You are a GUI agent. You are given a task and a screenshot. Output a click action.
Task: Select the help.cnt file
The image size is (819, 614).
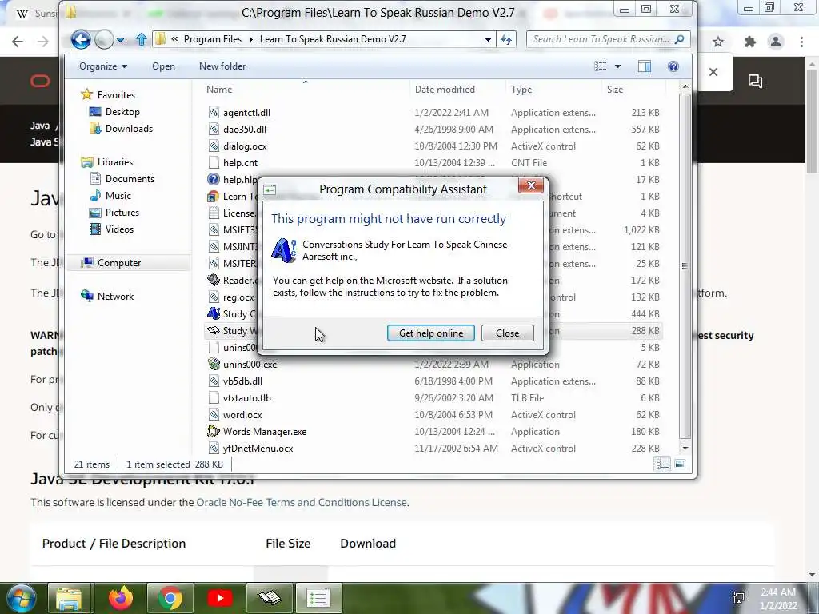tap(240, 163)
